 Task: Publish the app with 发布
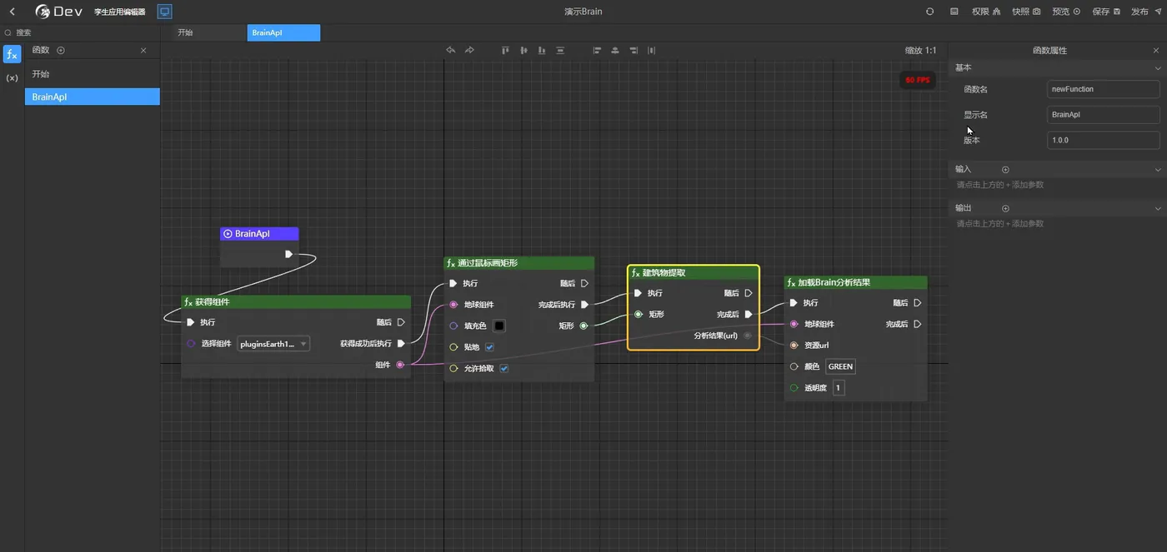tap(1145, 12)
